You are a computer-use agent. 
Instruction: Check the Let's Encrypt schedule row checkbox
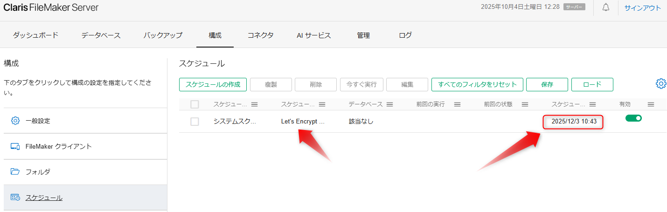(x=195, y=122)
